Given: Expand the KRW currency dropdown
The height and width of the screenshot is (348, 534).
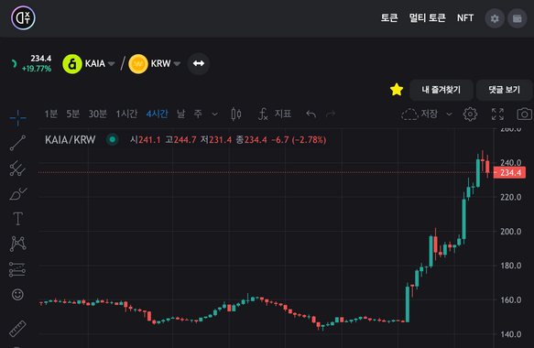Looking at the screenshot, I should (177, 64).
